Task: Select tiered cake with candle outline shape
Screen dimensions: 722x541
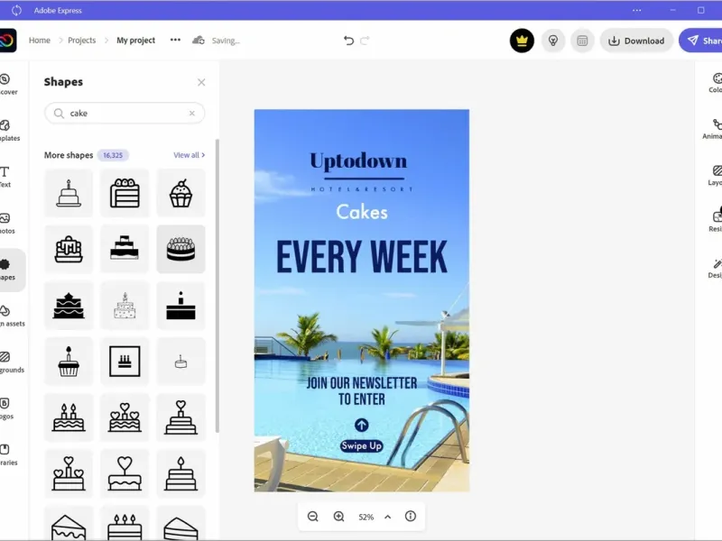Action: click(69, 193)
